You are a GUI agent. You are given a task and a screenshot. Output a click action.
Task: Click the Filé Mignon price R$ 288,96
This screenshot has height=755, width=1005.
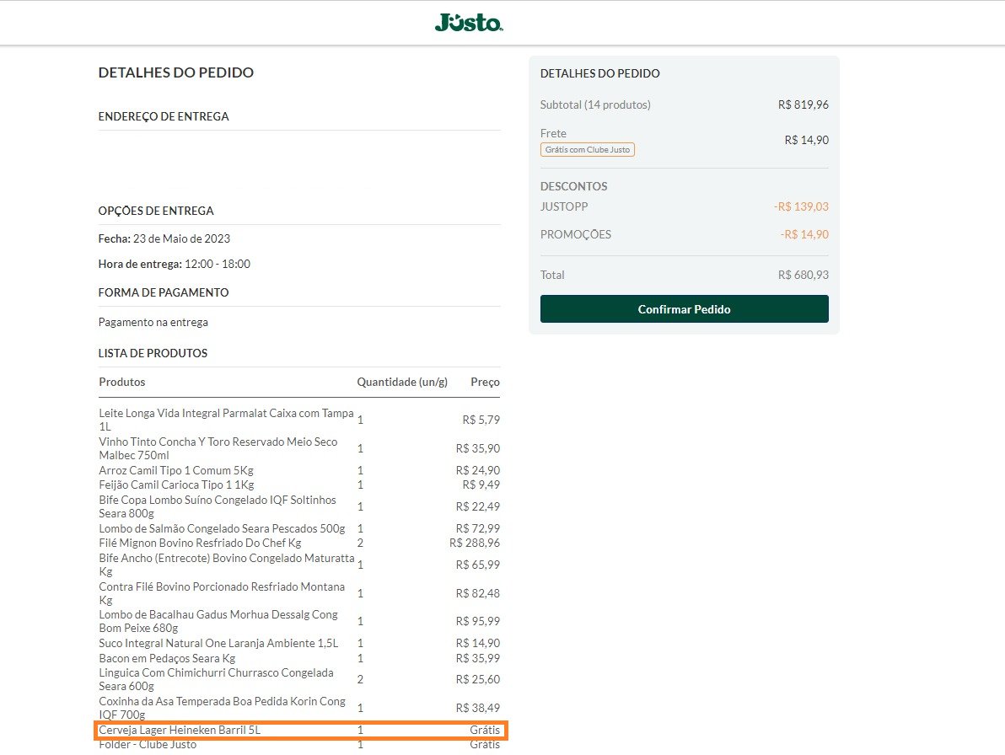tap(475, 543)
